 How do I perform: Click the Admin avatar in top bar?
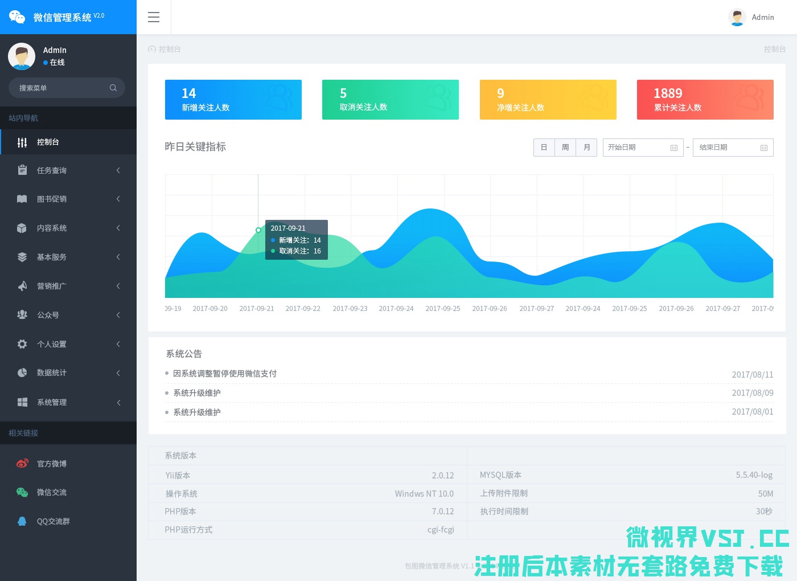tap(737, 17)
